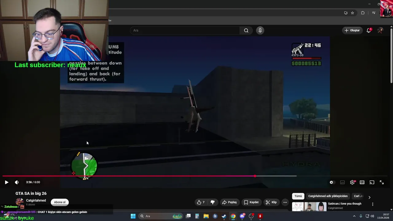Select the Tümü filter chip
The width and height of the screenshot is (393, 221).
(298, 196)
